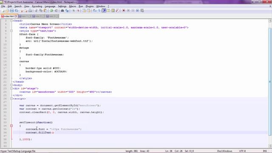Collapse the head fold marker
The height and width of the screenshot is (153, 272).
[x=11, y=21]
